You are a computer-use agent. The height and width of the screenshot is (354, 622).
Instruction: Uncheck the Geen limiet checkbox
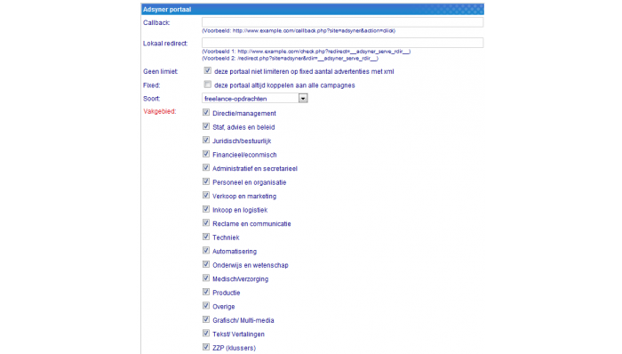coord(207,70)
